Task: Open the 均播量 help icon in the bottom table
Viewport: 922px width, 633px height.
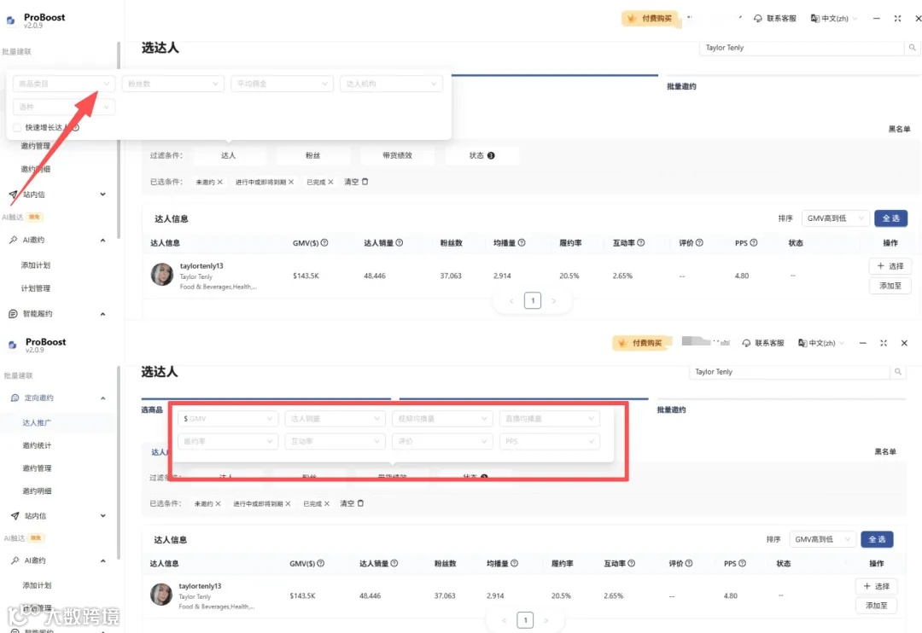Action: pos(515,563)
